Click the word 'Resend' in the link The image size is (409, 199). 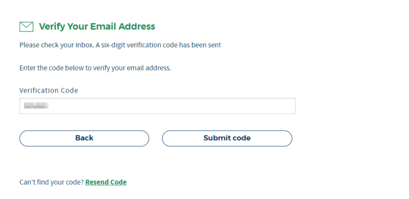click(96, 182)
